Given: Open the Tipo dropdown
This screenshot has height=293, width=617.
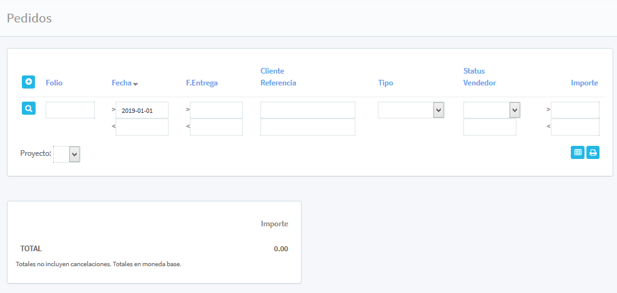Looking at the screenshot, I should tap(411, 110).
